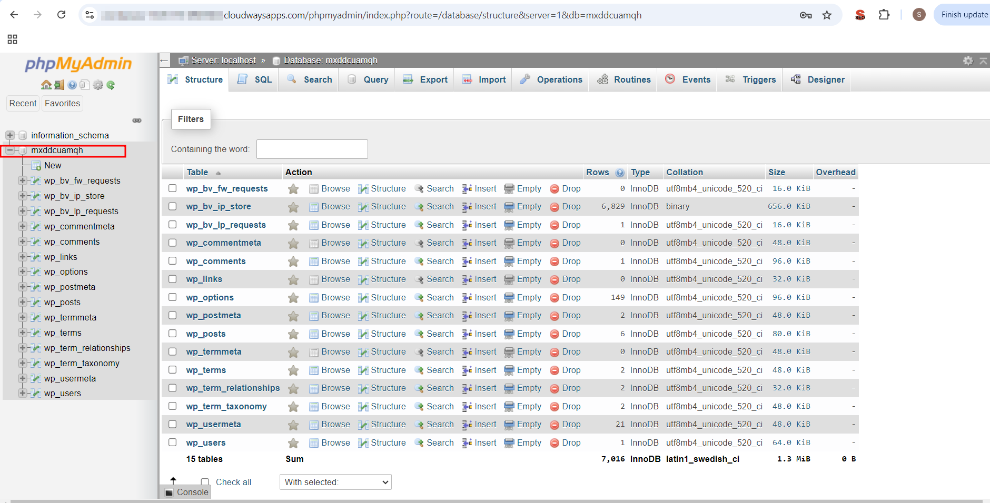This screenshot has width=990, height=503.
Task: Star wp_options table as favorite
Action: pos(293,298)
